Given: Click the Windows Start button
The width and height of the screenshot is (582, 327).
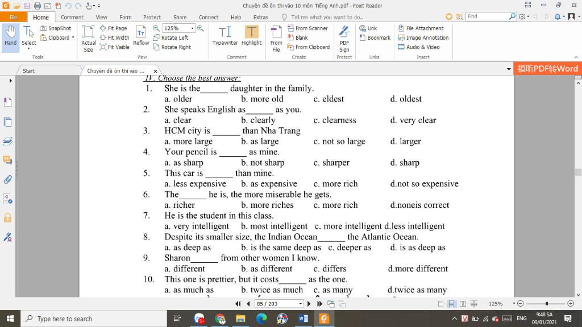Looking at the screenshot, I should (10, 318).
